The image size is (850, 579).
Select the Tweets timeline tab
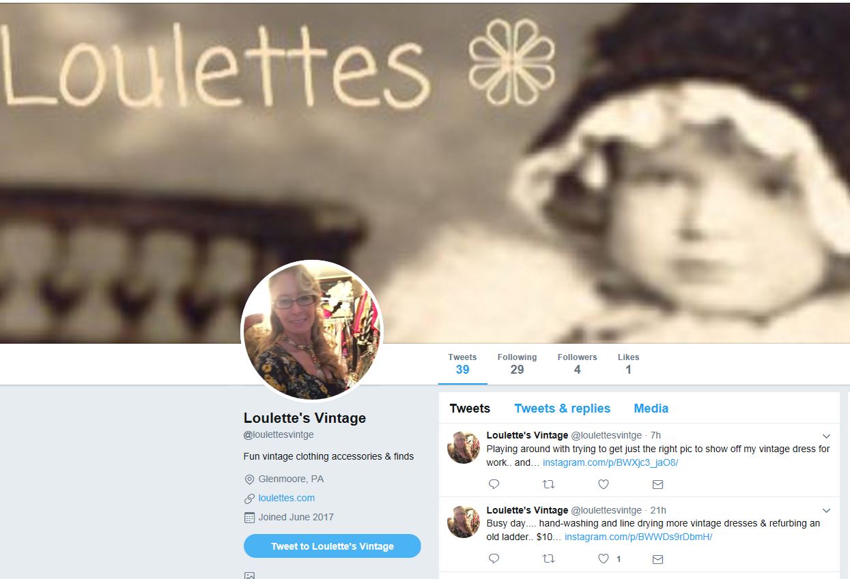470,409
